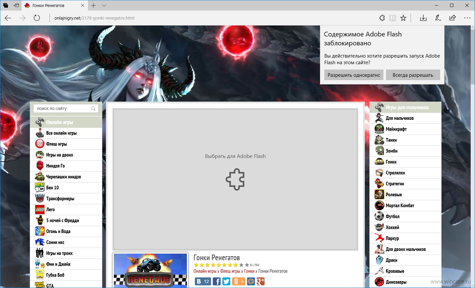Click the Гонки car icon in sidebar
Image resolution: width=475 pixels, height=288 pixels.
[x=379, y=162]
